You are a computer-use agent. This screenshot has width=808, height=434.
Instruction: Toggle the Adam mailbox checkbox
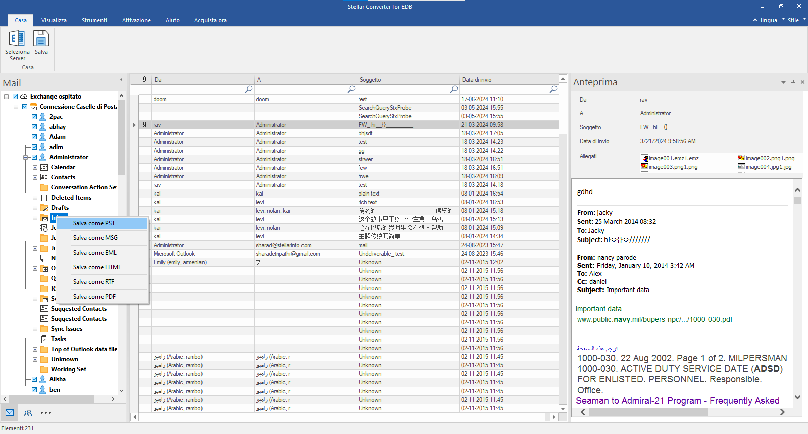pos(34,137)
